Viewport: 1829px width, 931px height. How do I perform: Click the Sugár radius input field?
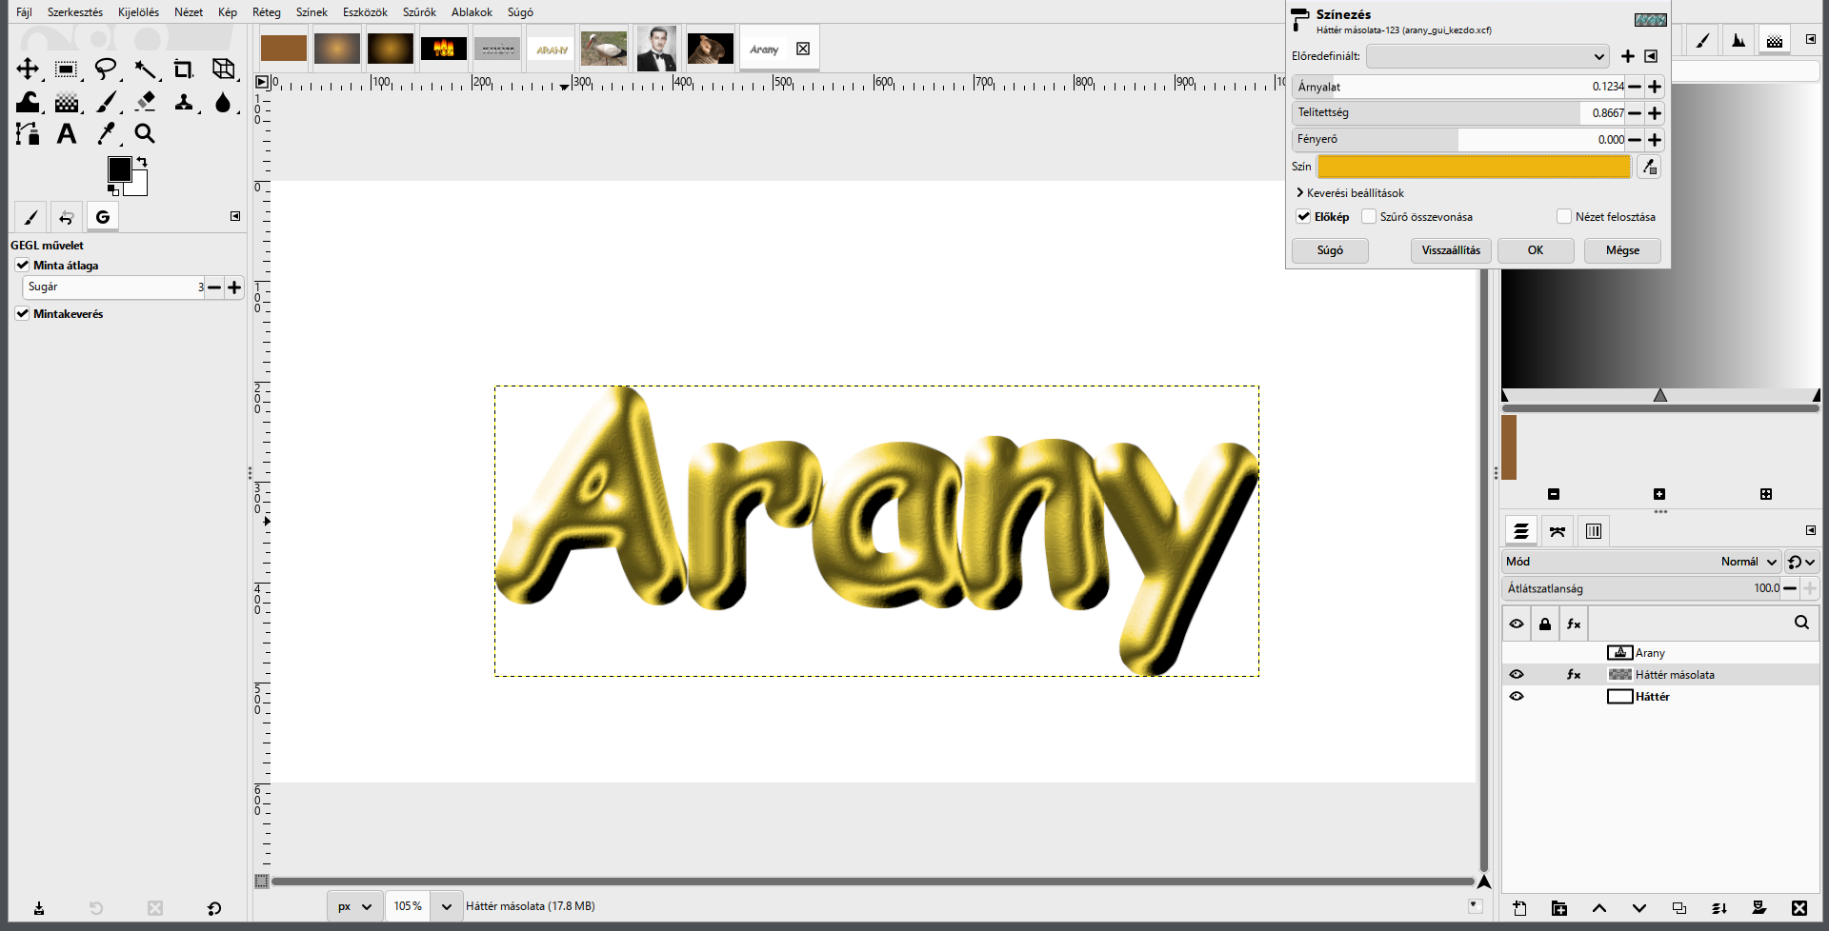tap(113, 287)
